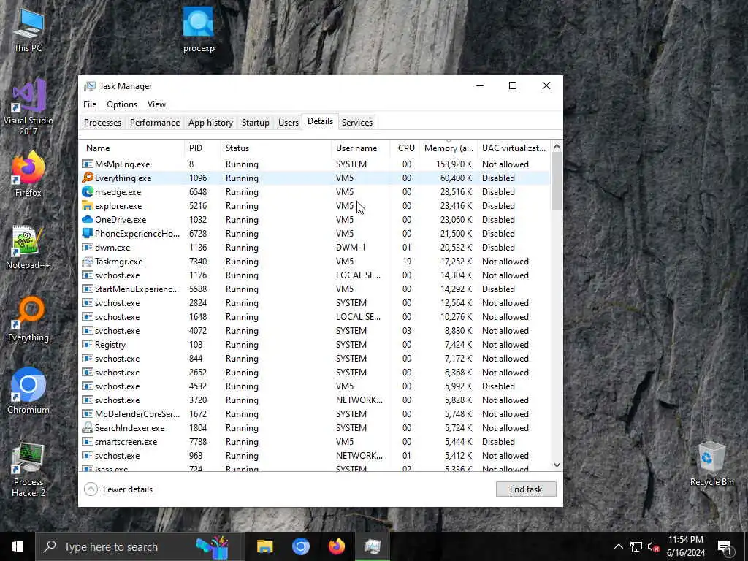
Task: Switch to the App history tab
Action: tap(210, 123)
